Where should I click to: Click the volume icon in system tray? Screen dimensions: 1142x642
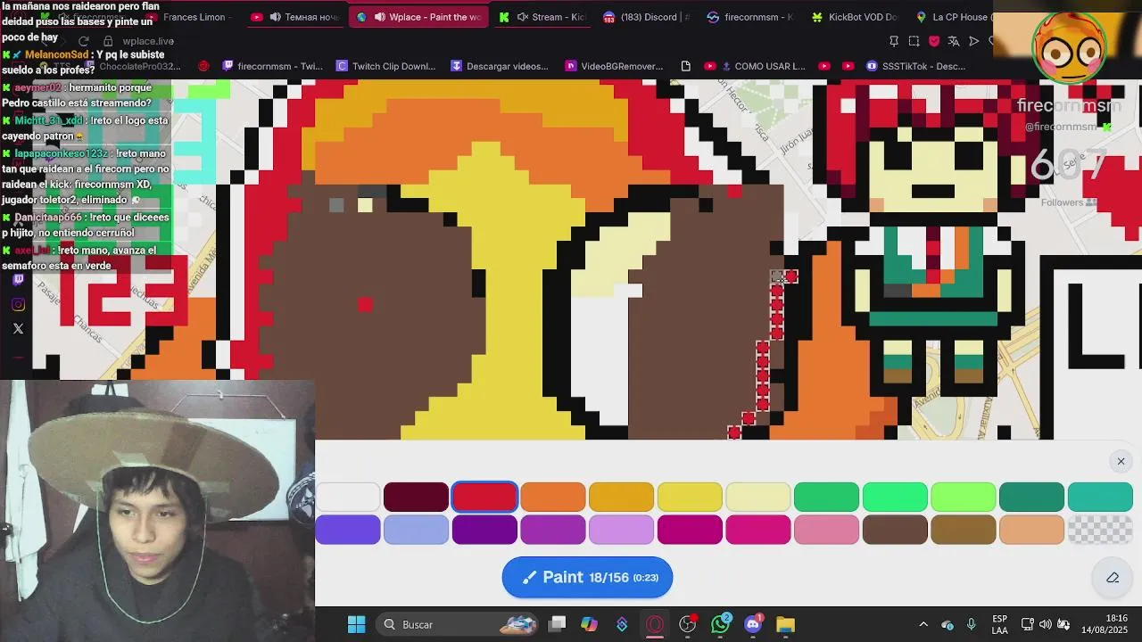tap(1045, 624)
